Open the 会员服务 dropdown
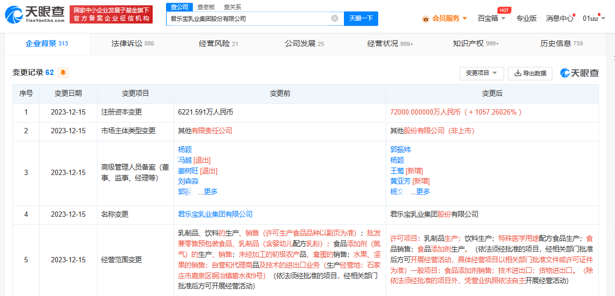615x296 pixels. [449, 18]
